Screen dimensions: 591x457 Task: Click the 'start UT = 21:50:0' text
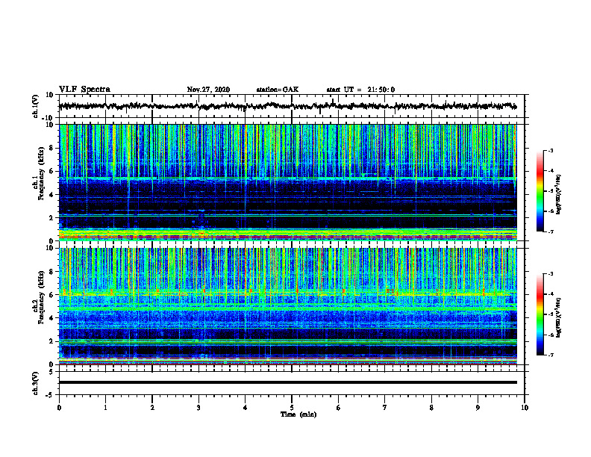(360, 90)
